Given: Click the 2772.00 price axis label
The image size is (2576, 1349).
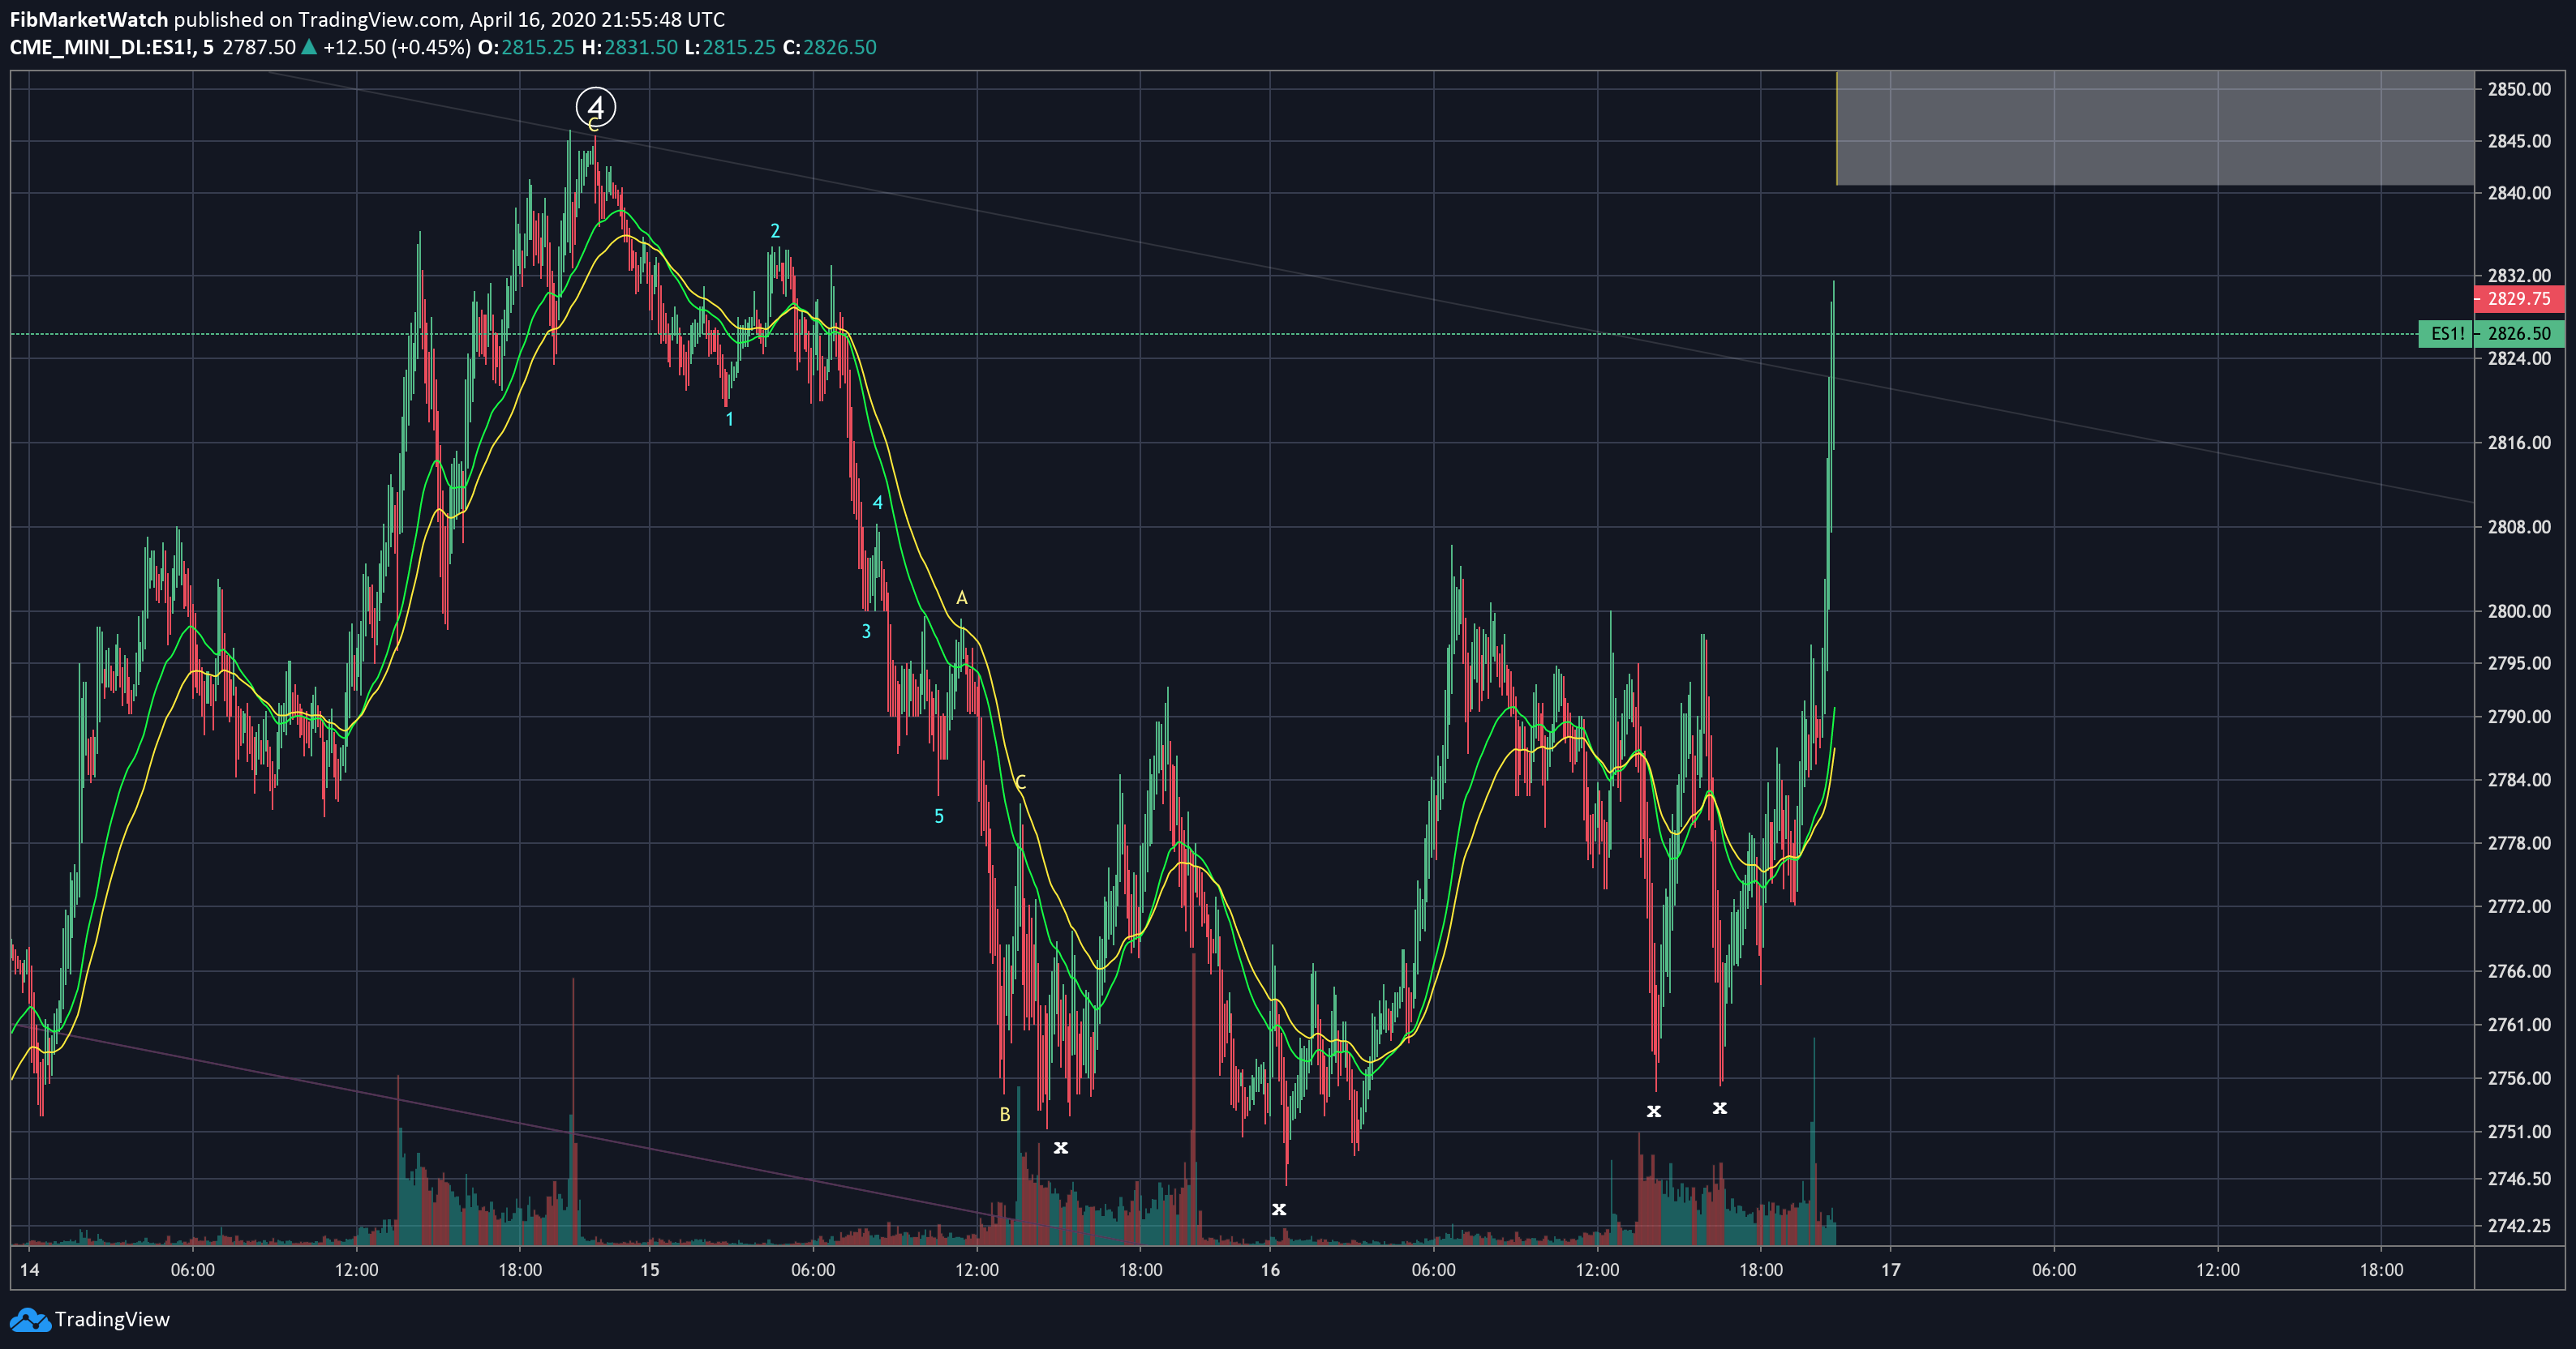Looking at the screenshot, I should tap(2519, 906).
